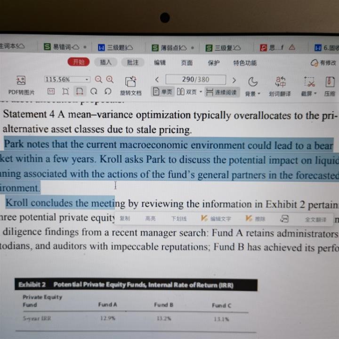339x339 pixels.
Task: Click the fit page icon
Action: click(65, 91)
